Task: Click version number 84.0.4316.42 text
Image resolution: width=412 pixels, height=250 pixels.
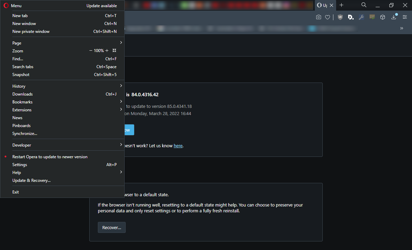Action: [x=145, y=95]
